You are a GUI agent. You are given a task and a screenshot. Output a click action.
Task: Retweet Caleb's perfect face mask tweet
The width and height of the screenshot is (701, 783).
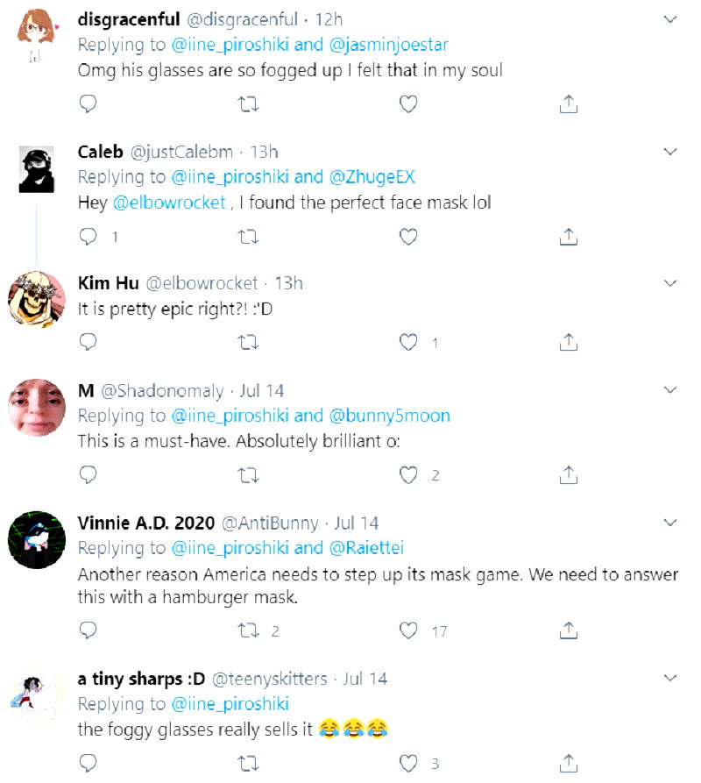point(248,237)
